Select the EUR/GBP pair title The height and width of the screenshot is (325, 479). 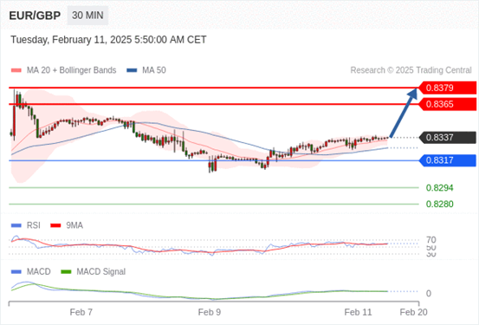[x=35, y=16]
